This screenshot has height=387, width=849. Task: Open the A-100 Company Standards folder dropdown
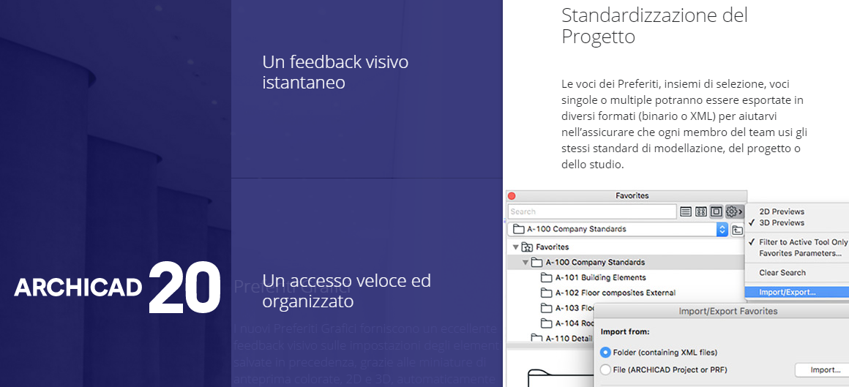618,229
